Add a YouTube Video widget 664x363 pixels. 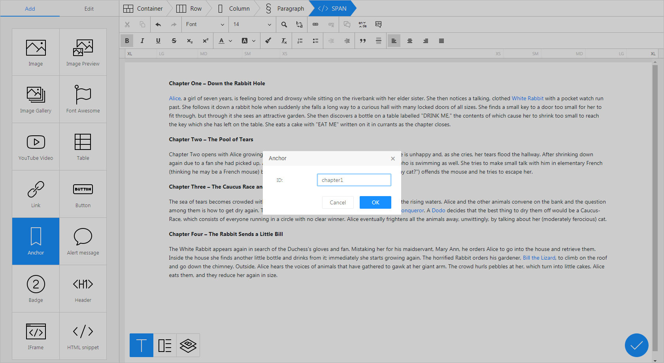tap(36, 147)
